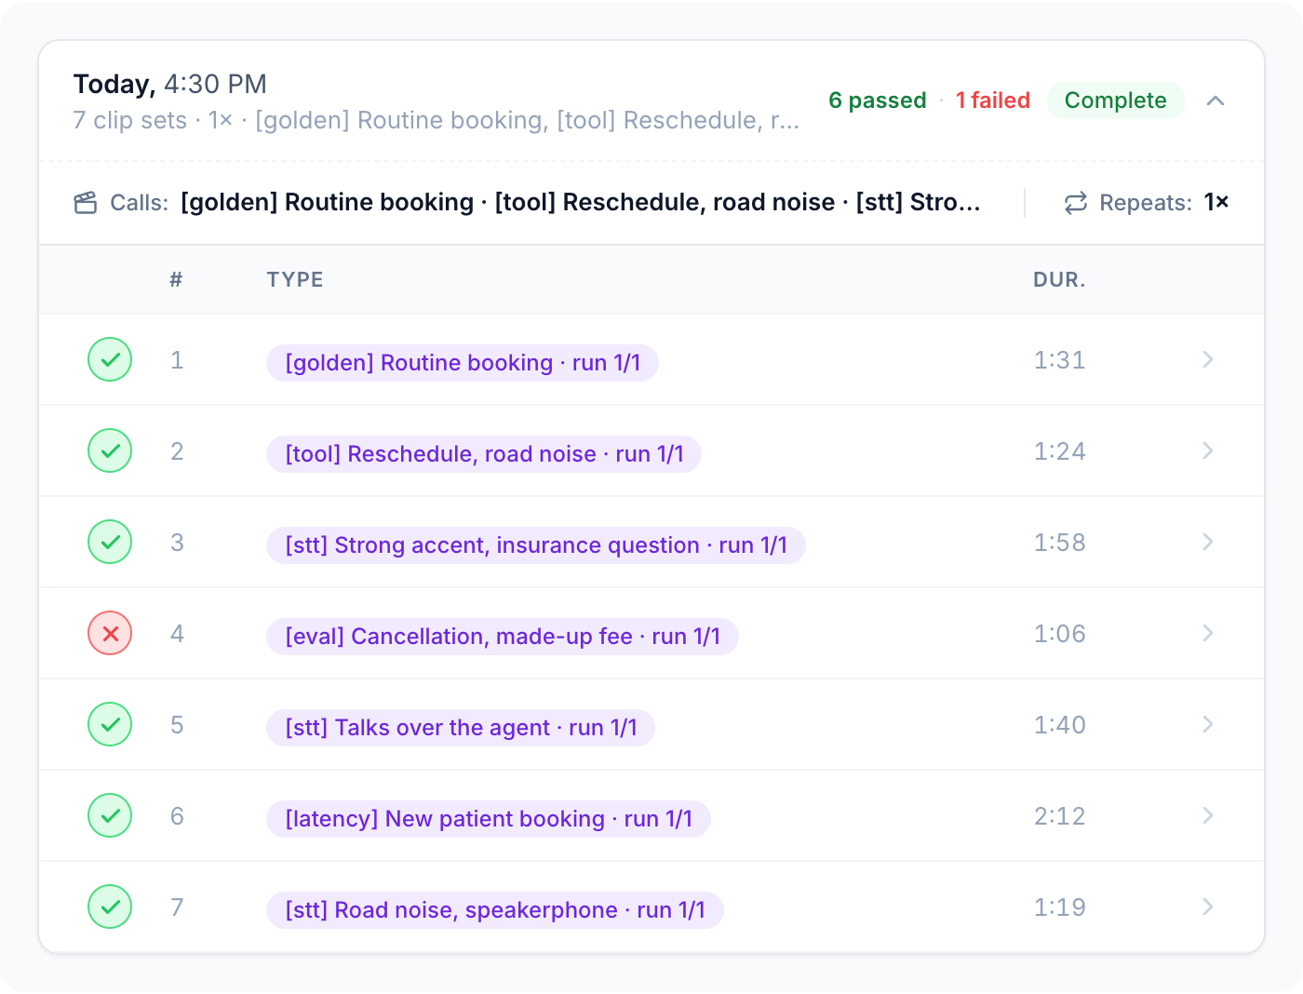Click the clapperboard Calls icon
Image resolution: width=1303 pixels, height=994 pixels.
86,203
